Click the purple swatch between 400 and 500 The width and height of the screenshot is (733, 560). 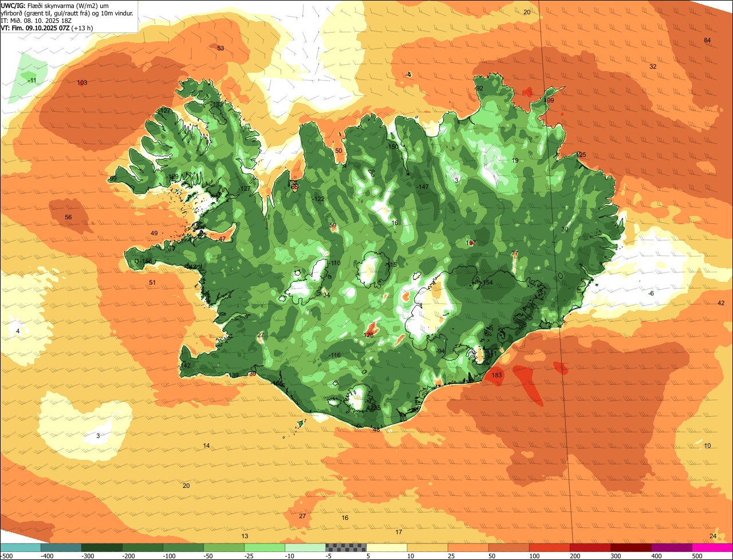671,547
